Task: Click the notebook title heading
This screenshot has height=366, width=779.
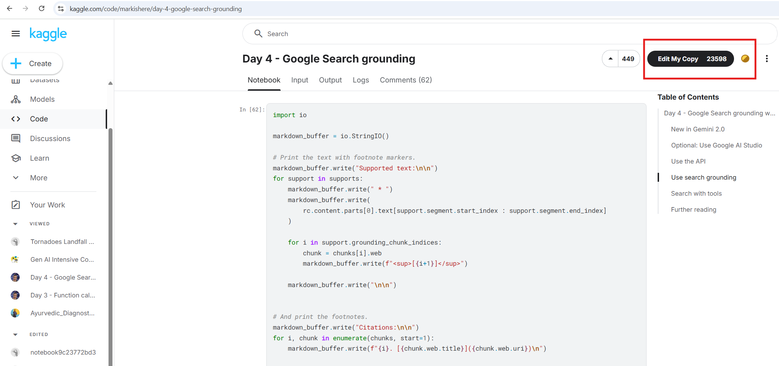Action: click(x=329, y=59)
